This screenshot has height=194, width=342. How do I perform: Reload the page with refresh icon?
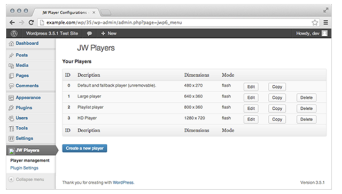point(31,22)
